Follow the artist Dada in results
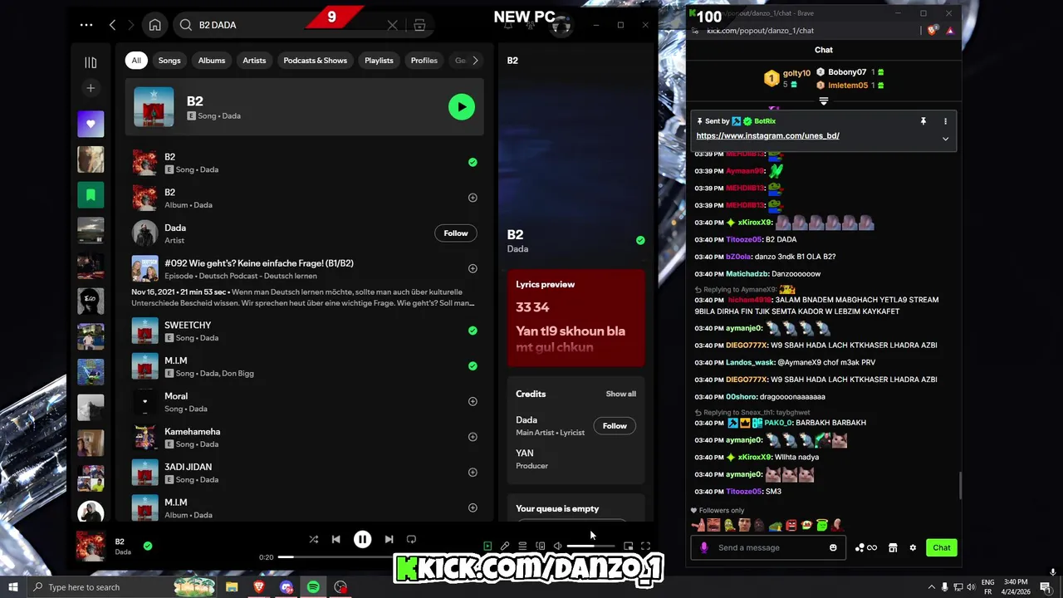Viewport: 1063px width, 598px height. click(x=456, y=233)
